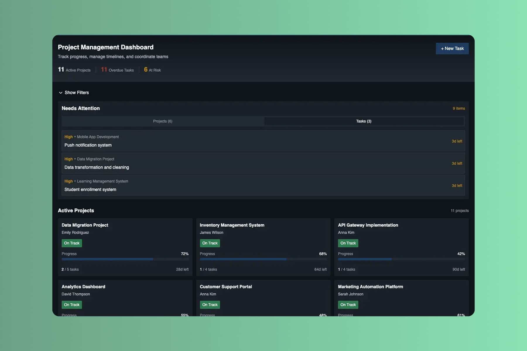Switch to the Projects (6) tab

(x=163, y=121)
